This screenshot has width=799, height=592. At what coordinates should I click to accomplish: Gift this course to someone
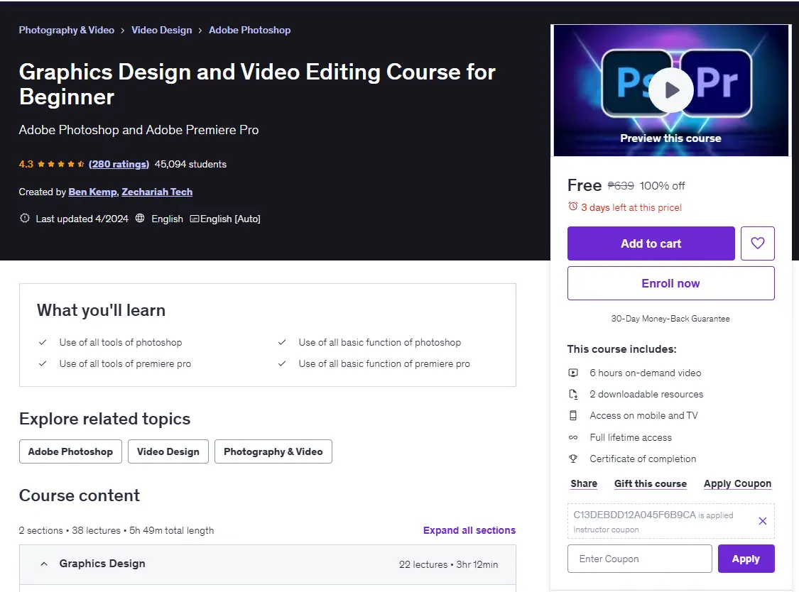pos(650,483)
